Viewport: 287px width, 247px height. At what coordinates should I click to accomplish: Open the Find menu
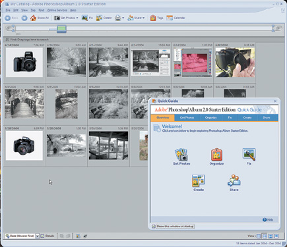[42, 11]
